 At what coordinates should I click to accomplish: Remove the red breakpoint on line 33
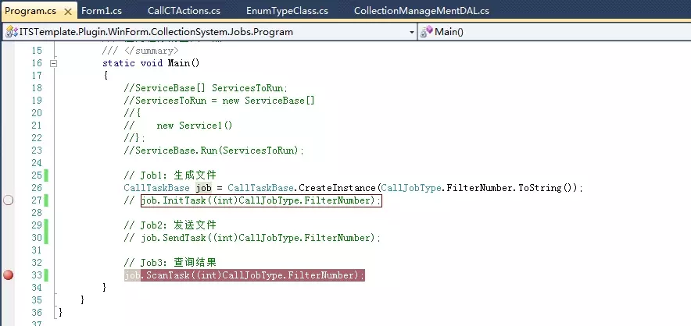click(9, 275)
